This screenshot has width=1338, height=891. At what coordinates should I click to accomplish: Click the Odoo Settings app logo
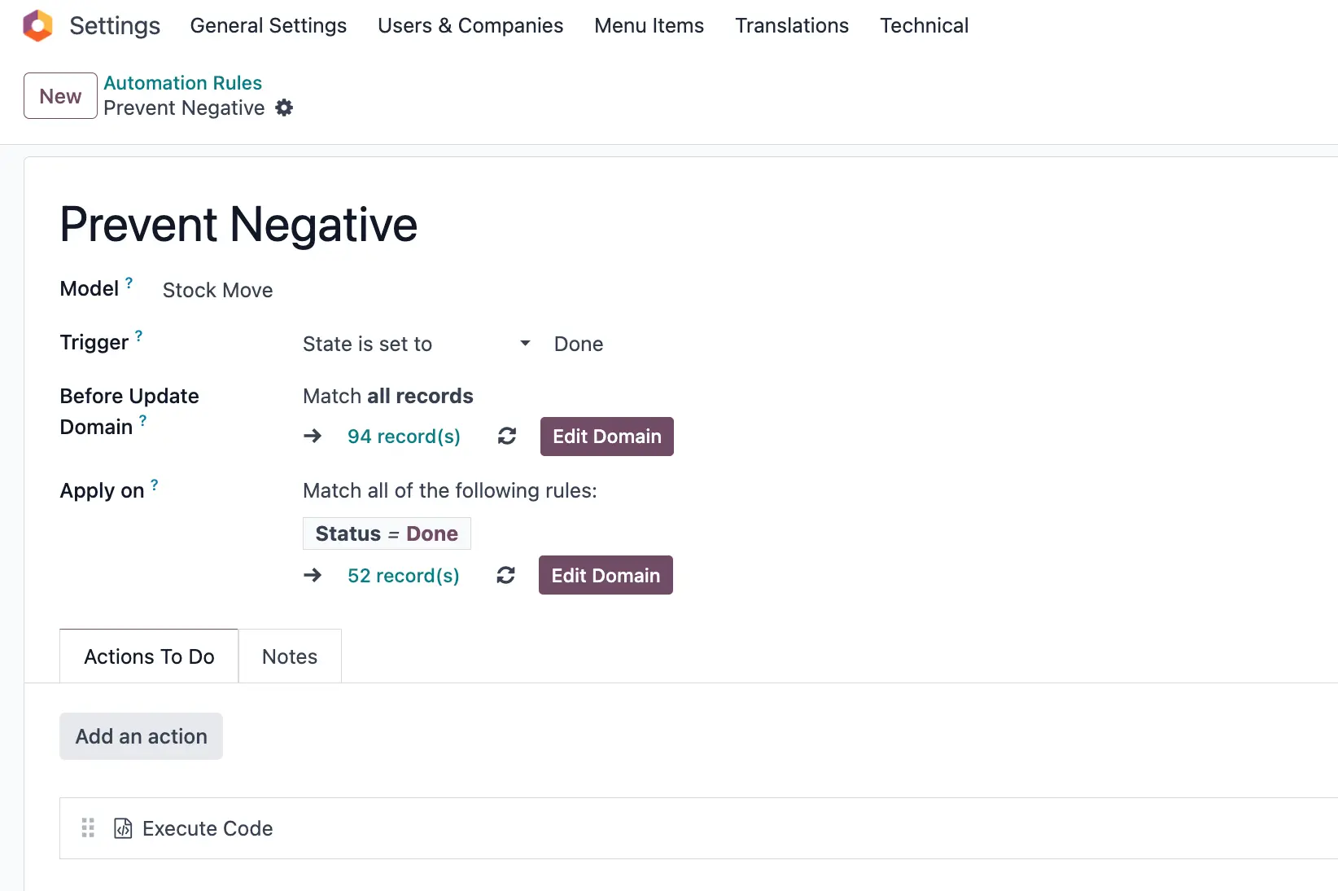pos(37,26)
